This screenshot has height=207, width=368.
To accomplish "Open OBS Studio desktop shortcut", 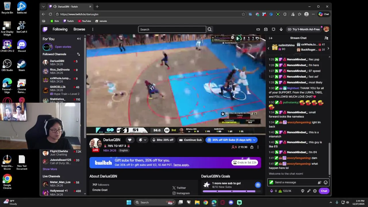I will tap(7, 65).
